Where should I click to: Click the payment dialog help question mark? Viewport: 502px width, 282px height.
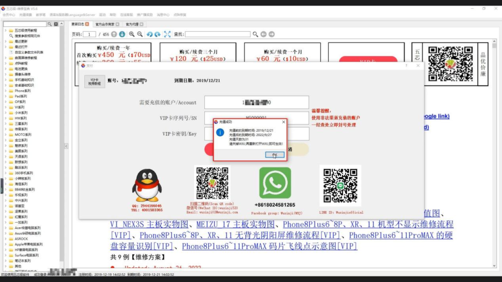(406, 66)
